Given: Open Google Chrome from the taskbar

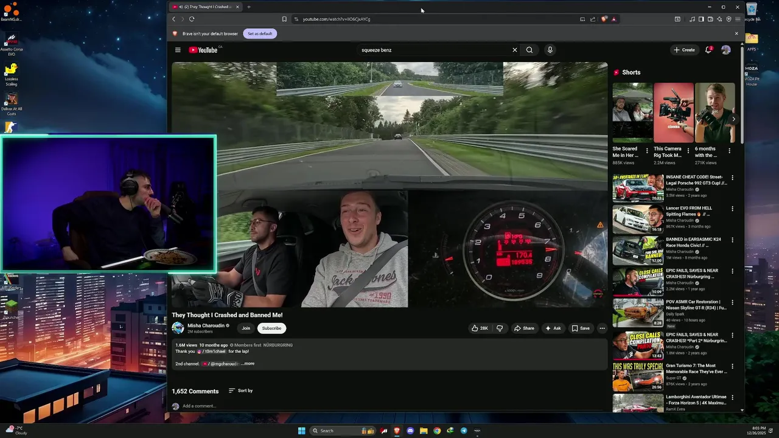Looking at the screenshot, I should click(x=437, y=431).
